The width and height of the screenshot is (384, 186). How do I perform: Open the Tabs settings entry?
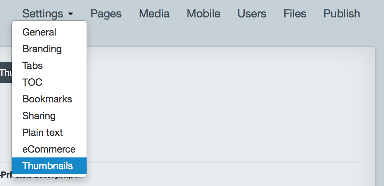[49, 65]
